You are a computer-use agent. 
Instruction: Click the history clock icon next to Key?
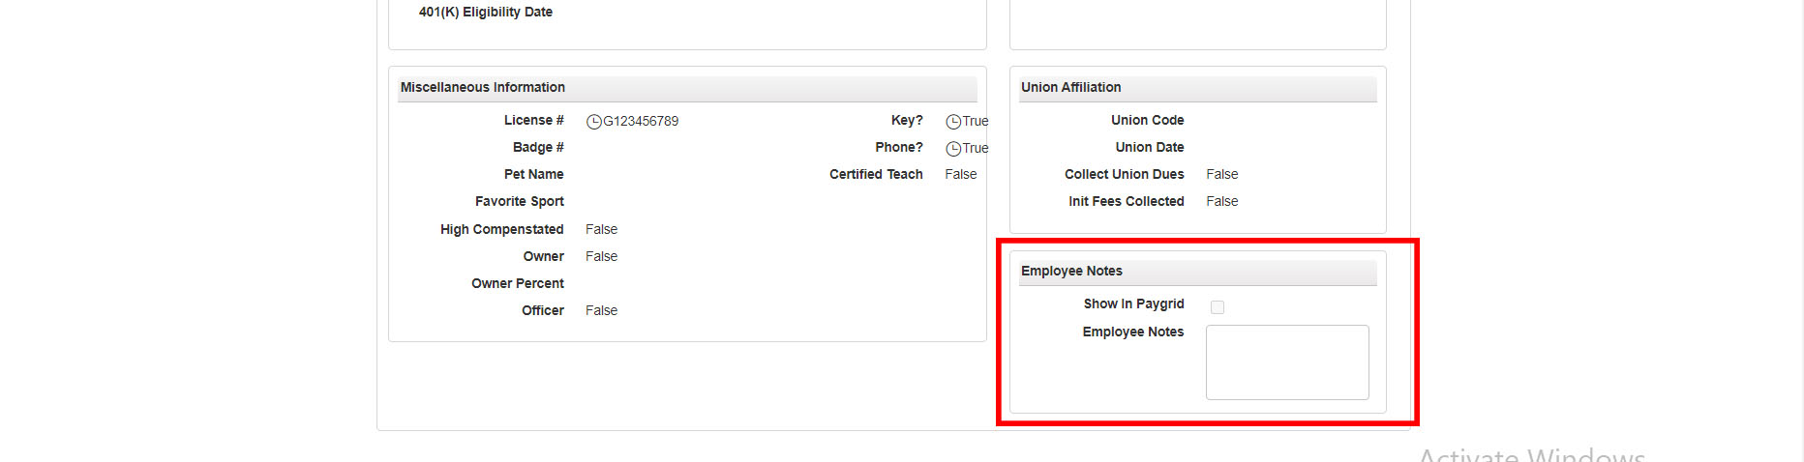(953, 122)
